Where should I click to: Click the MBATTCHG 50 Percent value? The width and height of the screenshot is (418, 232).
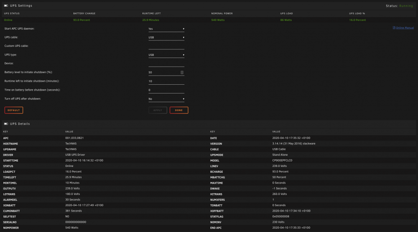279,177
